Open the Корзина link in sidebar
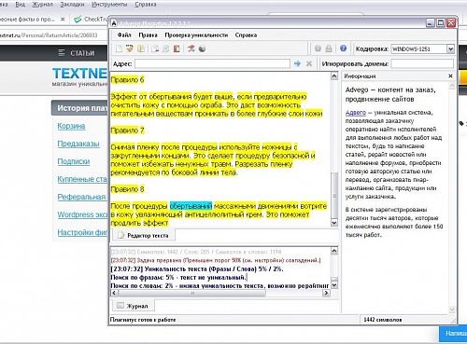 (x=71, y=126)
